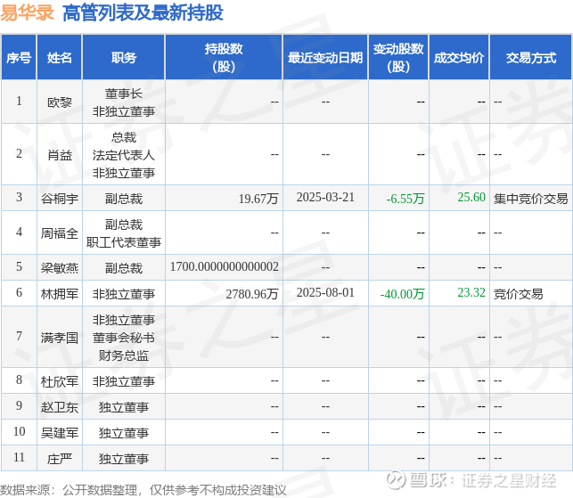Viewport: 573px width, 498px height.
Task: Click 竞价交易 in 林拥军's row
Action: click(x=518, y=294)
